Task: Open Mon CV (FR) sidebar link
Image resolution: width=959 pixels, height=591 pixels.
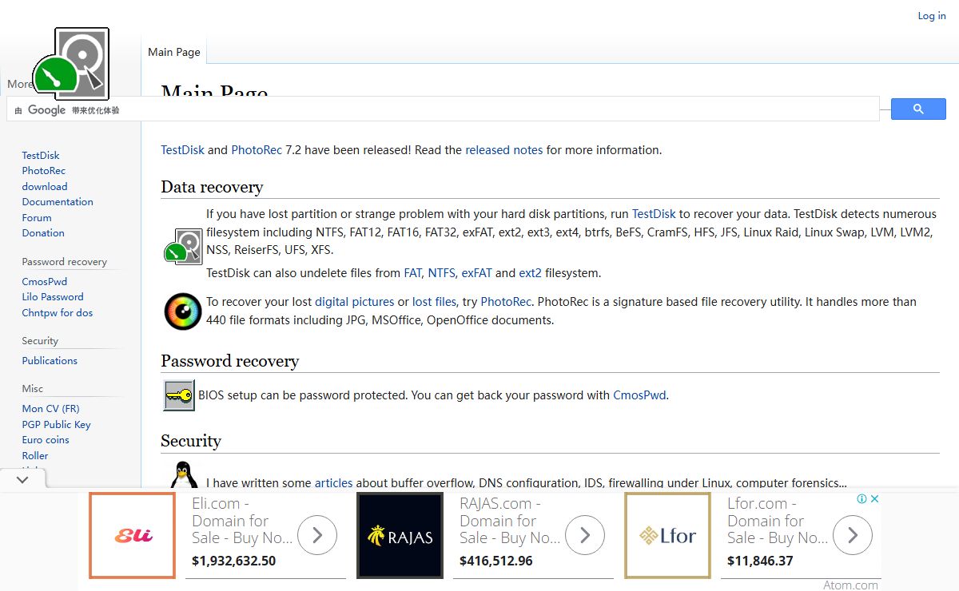Action: [x=51, y=409]
